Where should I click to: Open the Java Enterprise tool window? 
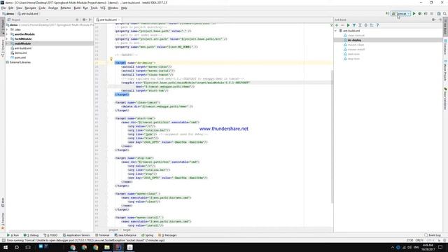pos(125,235)
